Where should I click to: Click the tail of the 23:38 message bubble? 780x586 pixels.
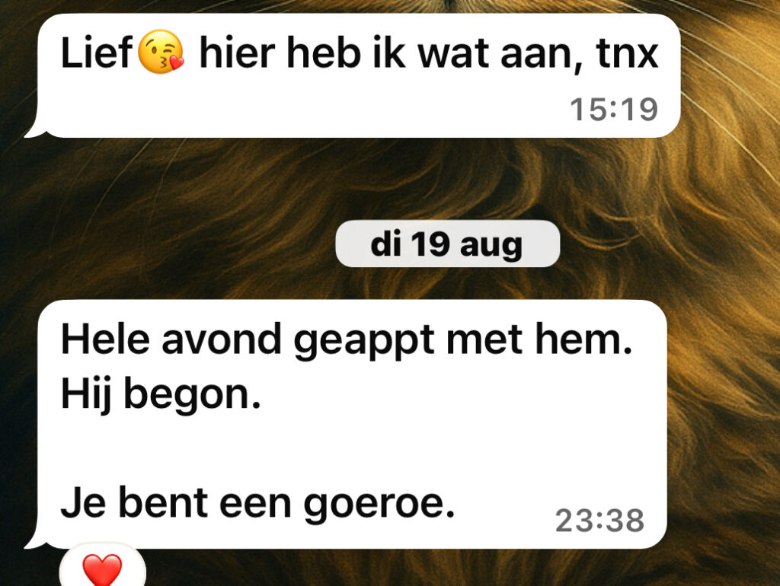point(35,541)
